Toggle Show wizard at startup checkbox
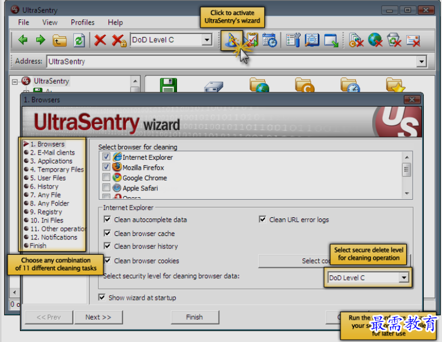The height and width of the screenshot is (342, 442). pos(102,297)
